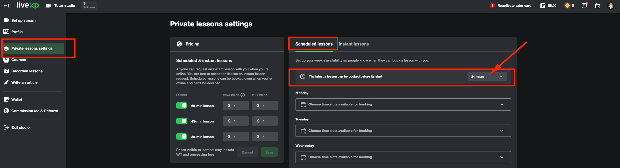Click the Monday calendar-plus icon

coord(303,104)
